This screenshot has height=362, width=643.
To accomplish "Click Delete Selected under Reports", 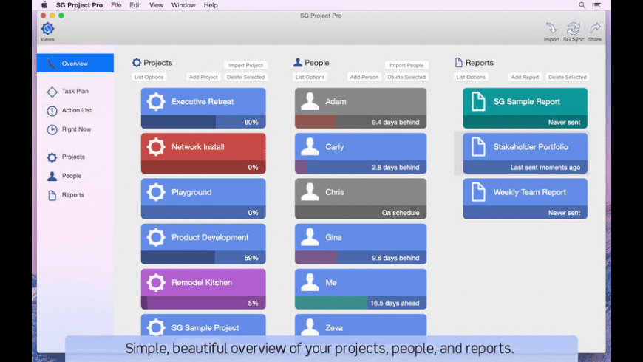I will [x=568, y=77].
